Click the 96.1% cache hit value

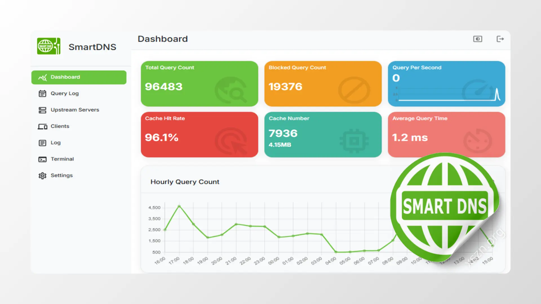(x=161, y=138)
